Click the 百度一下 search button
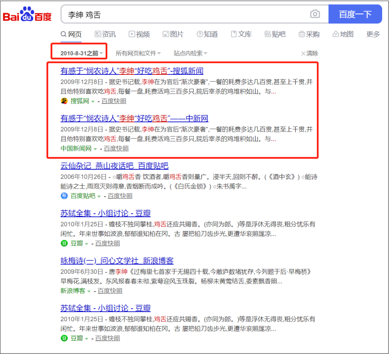Viewport: 389px width, 354px height. 355,14
